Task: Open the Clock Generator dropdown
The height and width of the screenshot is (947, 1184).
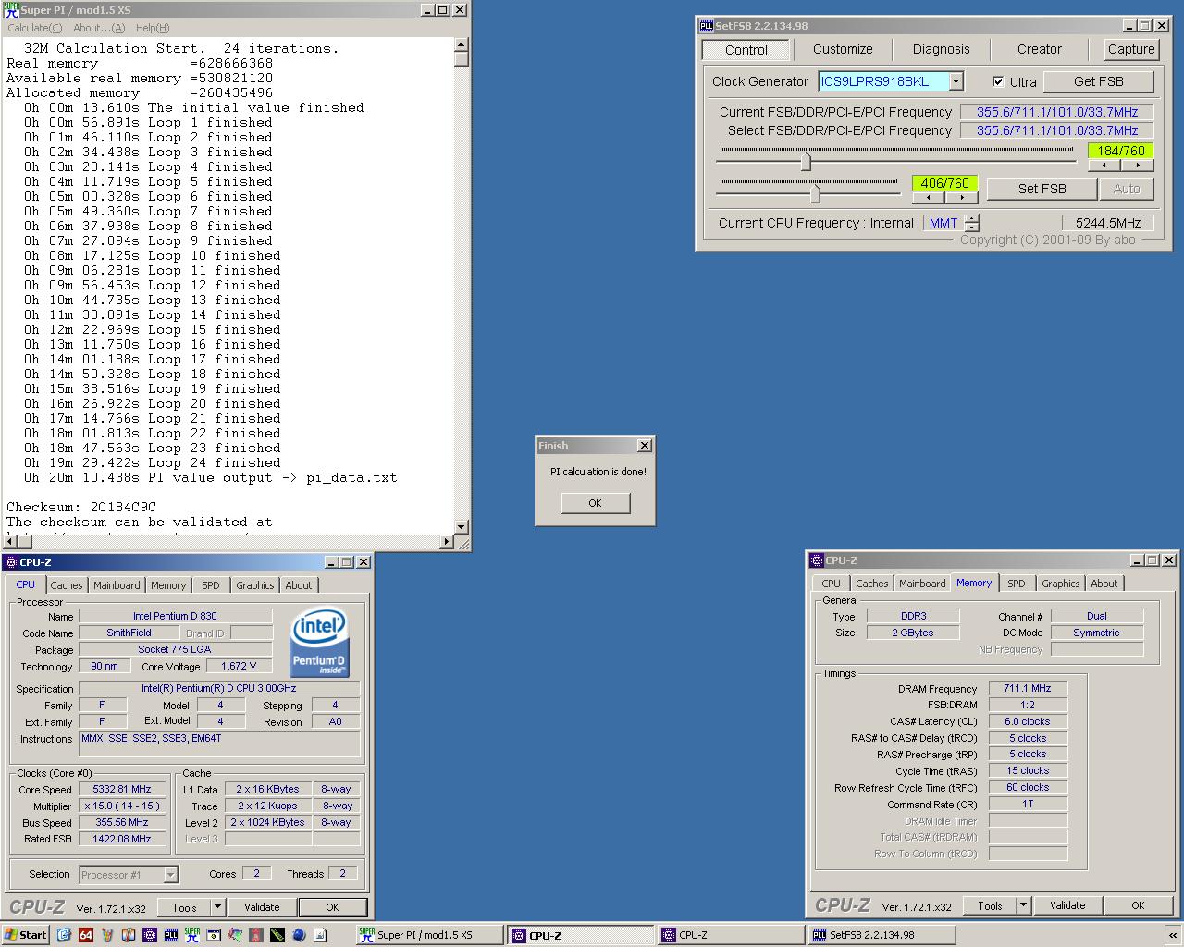Action: pos(956,81)
